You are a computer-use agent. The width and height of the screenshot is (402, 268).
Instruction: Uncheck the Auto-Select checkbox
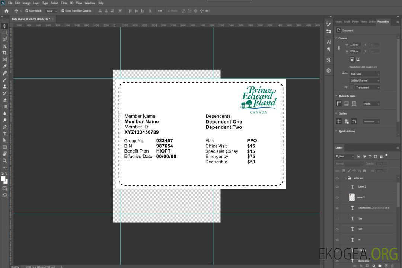[x=27, y=11]
